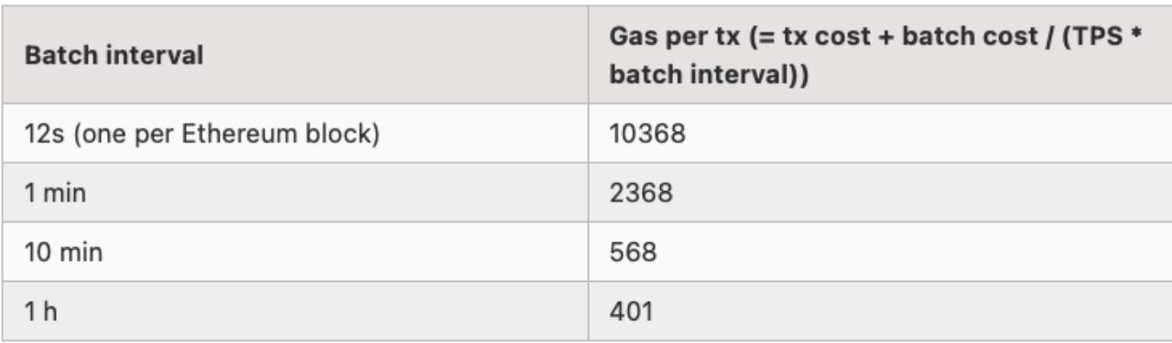Select the 568 gas value cell
The height and width of the screenshot is (343, 1172).
click(881, 252)
